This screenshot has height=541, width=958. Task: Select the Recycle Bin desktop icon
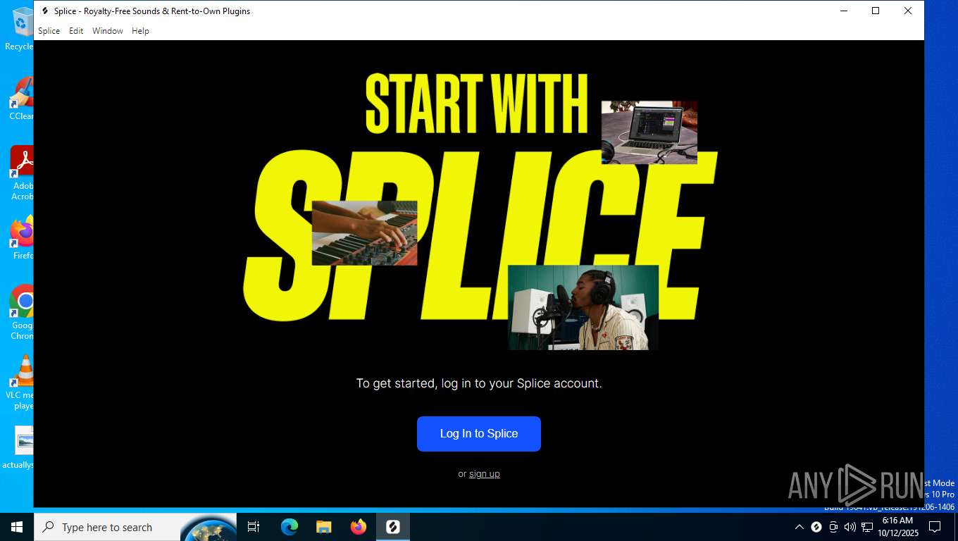[20, 28]
